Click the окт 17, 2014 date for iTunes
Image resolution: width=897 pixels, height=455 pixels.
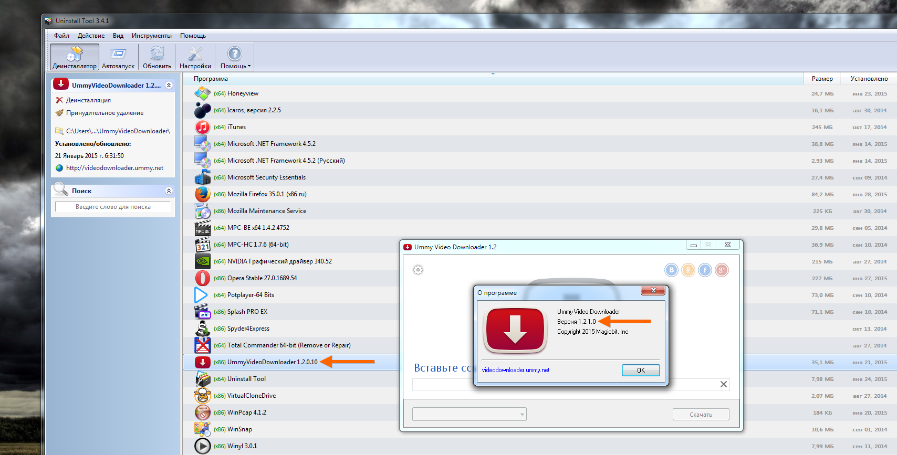pyautogui.click(x=870, y=128)
